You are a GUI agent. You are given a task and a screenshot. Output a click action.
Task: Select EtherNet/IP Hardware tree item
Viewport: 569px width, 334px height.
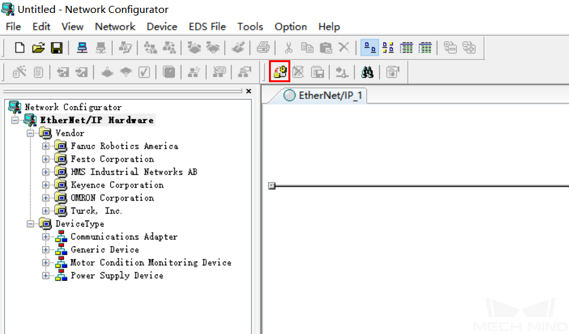click(97, 120)
